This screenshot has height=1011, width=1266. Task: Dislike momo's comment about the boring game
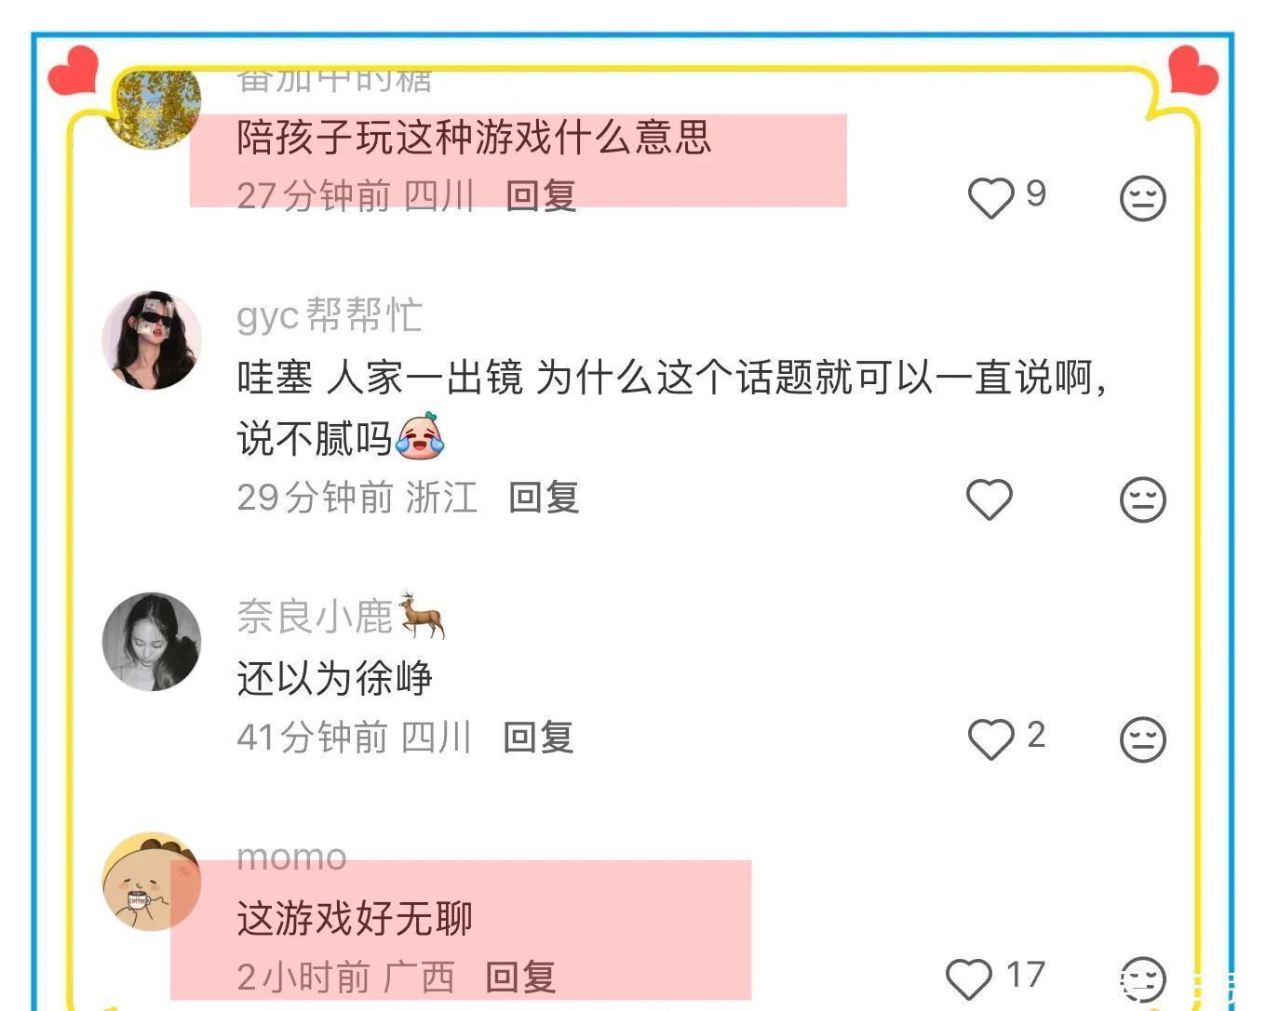click(x=1142, y=979)
